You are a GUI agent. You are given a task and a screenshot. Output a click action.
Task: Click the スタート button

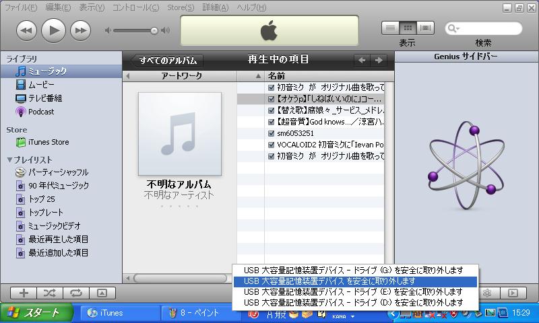coord(37,313)
